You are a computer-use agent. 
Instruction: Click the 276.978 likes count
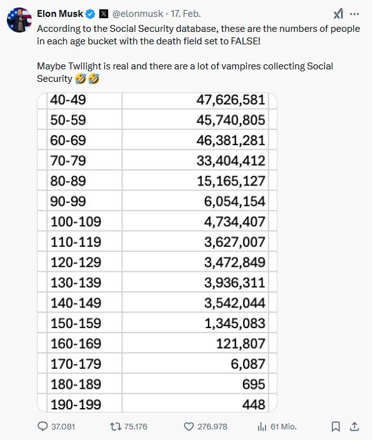(212, 426)
